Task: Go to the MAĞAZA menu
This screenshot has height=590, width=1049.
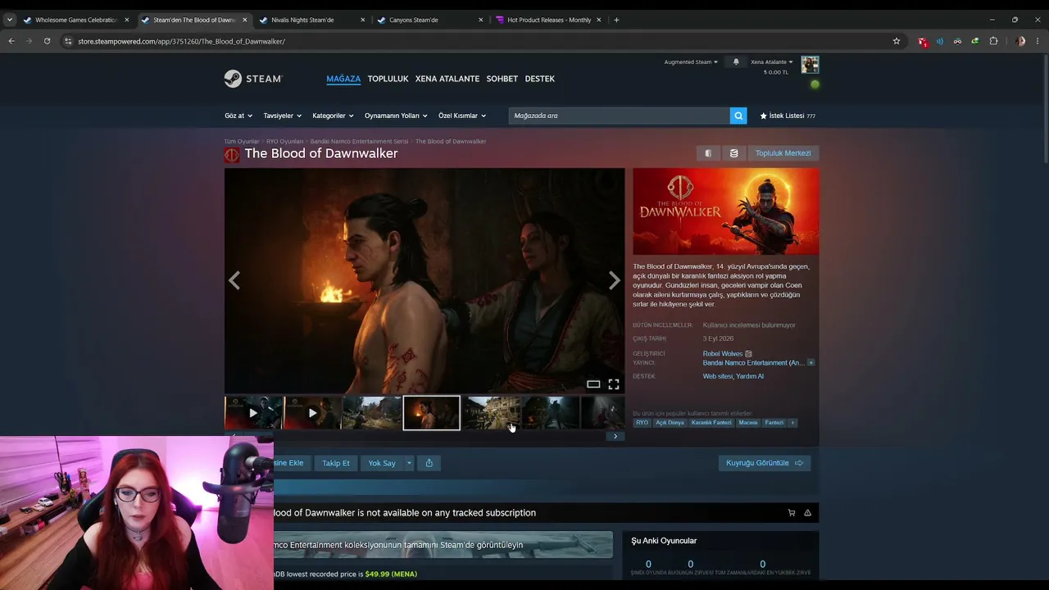Action: [343, 79]
